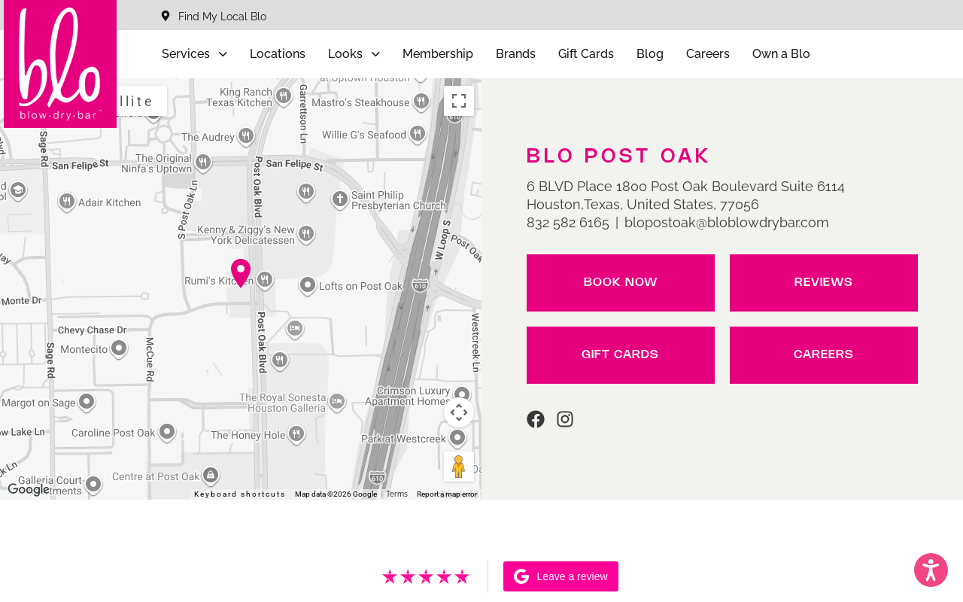The image size is (963, 602).
Task: Open the Brands menu item
Action: point(515,53)
